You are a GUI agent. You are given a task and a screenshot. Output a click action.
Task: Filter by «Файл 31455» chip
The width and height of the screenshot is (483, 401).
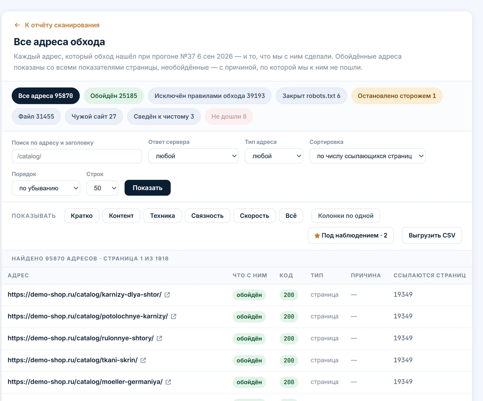pyautogui.click(x=36, y=116)
